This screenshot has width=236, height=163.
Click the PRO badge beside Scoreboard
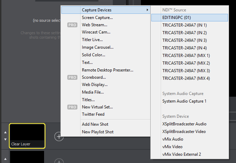point(72,78)
